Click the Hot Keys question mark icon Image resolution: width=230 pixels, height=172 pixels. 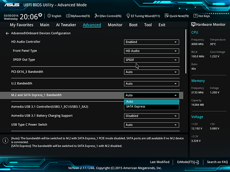pos(195,16)
